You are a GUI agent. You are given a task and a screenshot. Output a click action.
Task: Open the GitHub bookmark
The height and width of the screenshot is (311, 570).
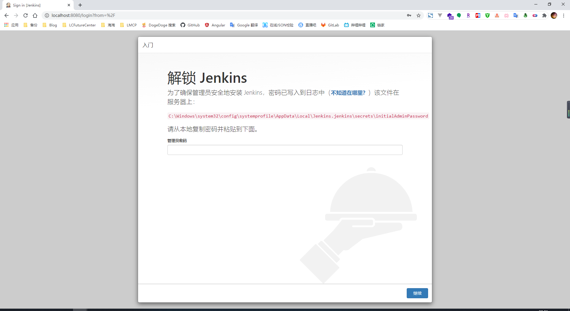click(190, 25)
